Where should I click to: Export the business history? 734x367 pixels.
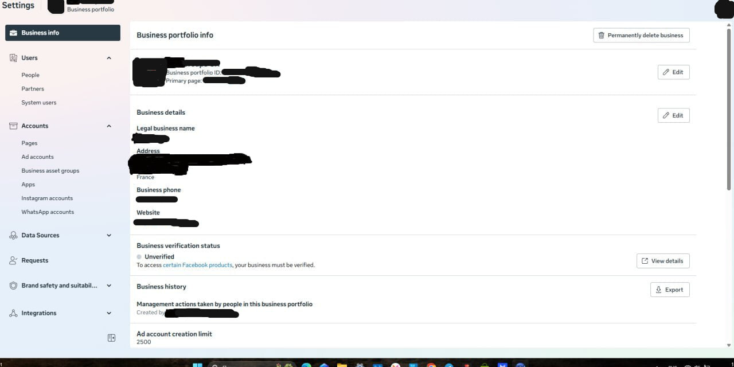click(x=670, y=290)
